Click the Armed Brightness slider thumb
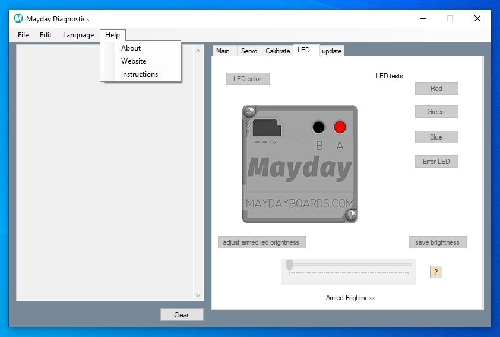The height and width of the screenshot is (337, 500). (289, 265)
